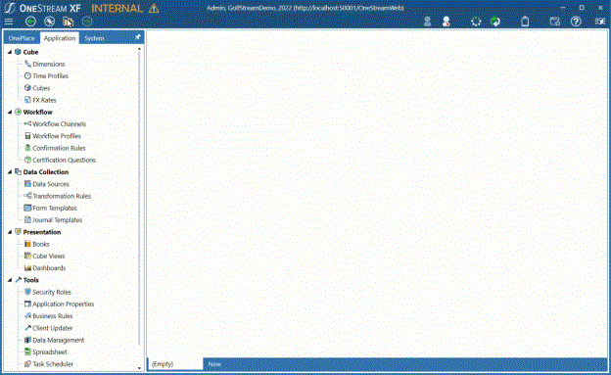Switch to the System tab
The height and width of the screenshot is (375, 611).
click(x=94, y=38)
